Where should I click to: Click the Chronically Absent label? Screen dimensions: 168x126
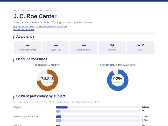[x=47, y=65]
